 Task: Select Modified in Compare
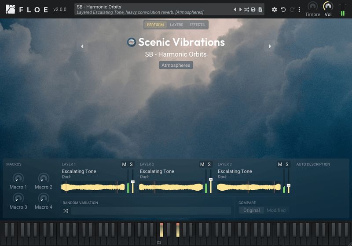pyautogui.click(x=276, y=210)
